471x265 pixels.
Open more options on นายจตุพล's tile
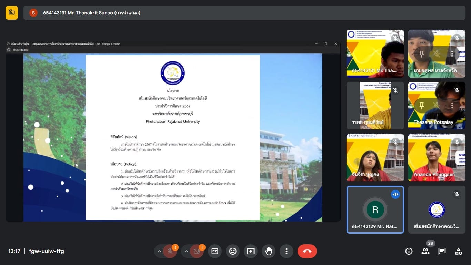pos(452,53)
